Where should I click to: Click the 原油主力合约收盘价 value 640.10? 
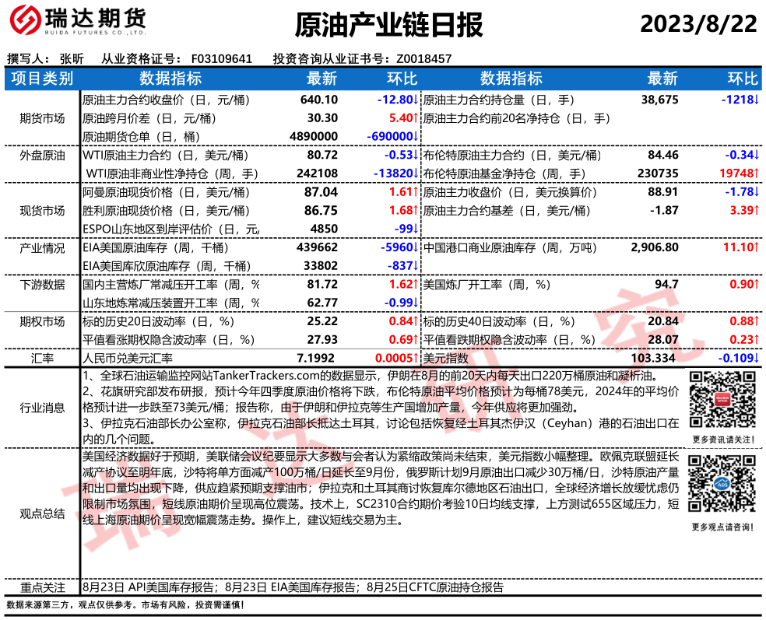(318, 100)
